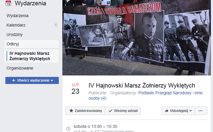Click the star icon on Zainteresowany
The image size is (213, 132).
click(71, 111)
